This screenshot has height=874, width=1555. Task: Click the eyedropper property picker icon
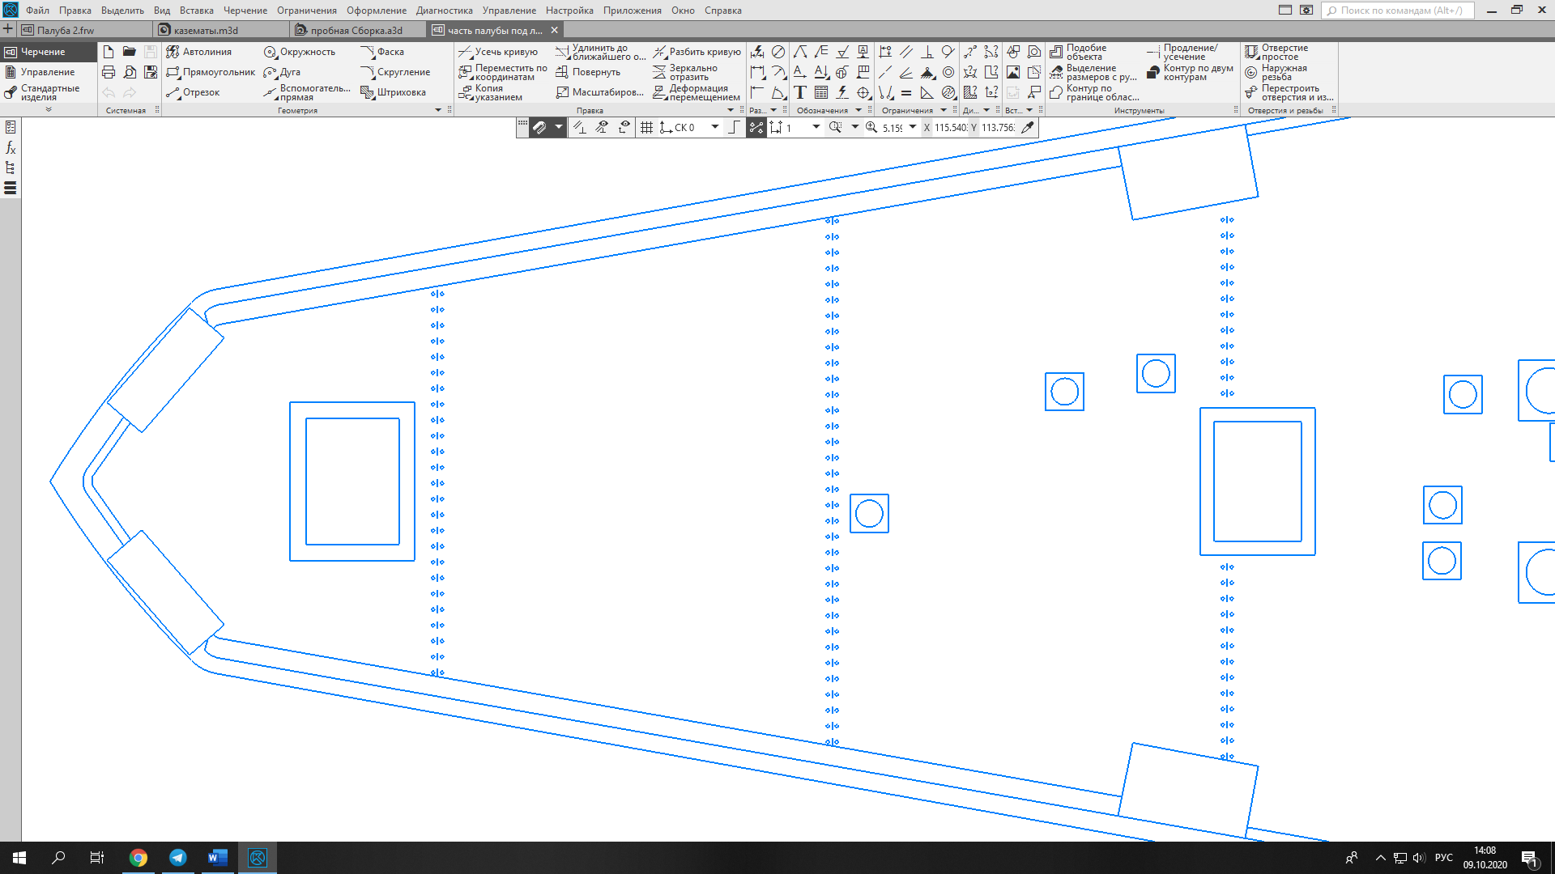click(1028, 127)
